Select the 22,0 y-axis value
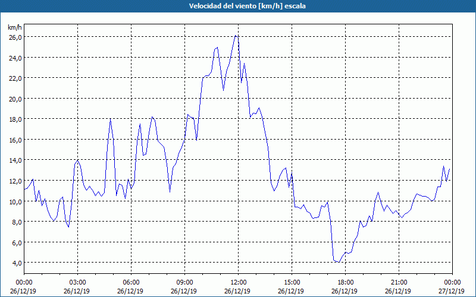 15,78
